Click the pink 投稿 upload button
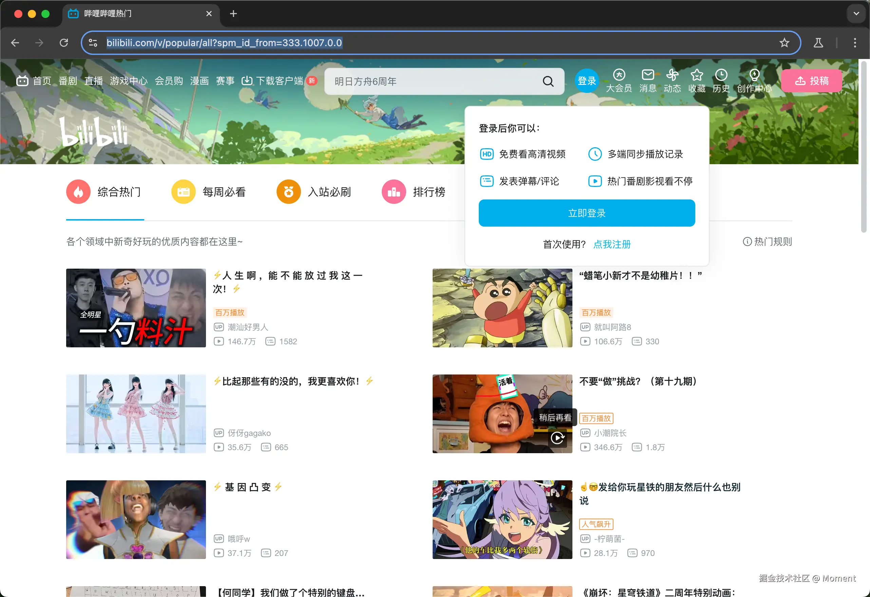Screen dimensions: 870x597 (811, 80)
